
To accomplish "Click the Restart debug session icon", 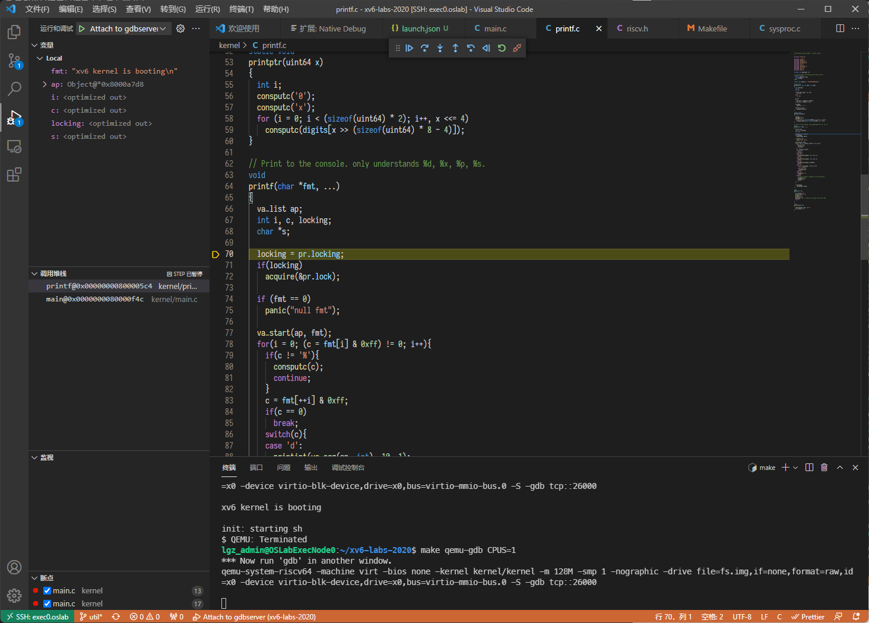I will [x=502, y=48].
